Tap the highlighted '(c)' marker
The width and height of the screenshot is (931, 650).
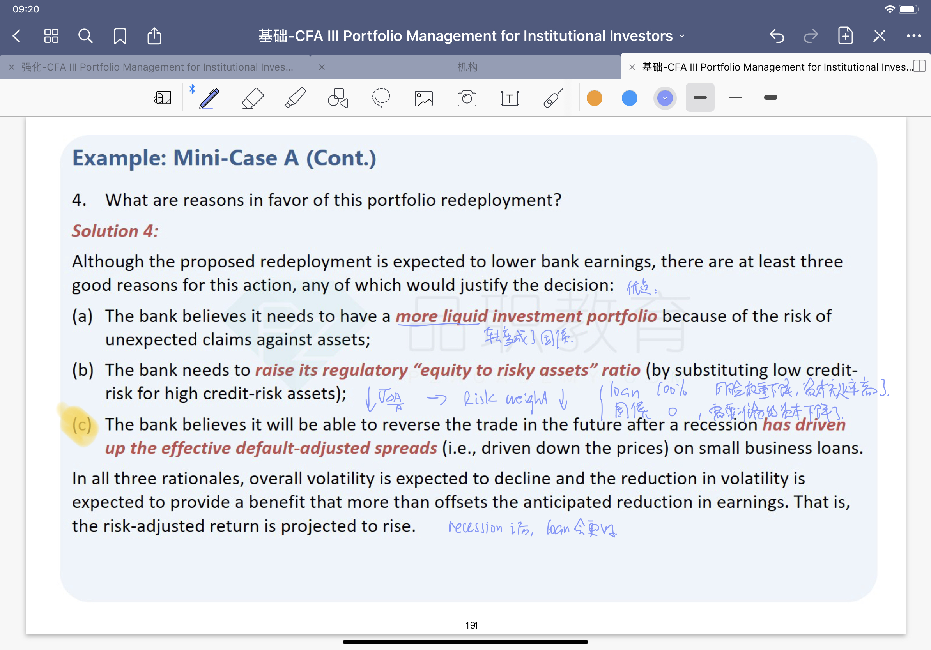(x=82, y=425)
